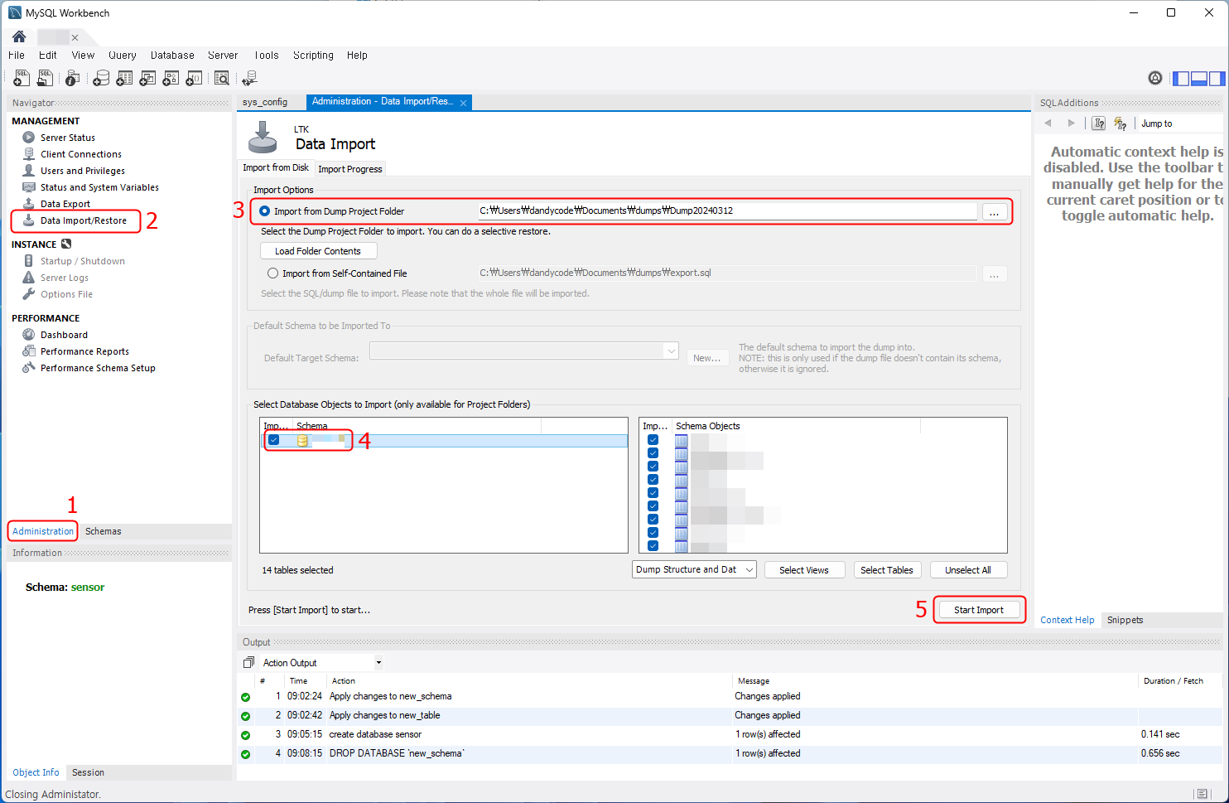Open Server Logs under Instance
The image size is (1229, 803).
(65, 278)
